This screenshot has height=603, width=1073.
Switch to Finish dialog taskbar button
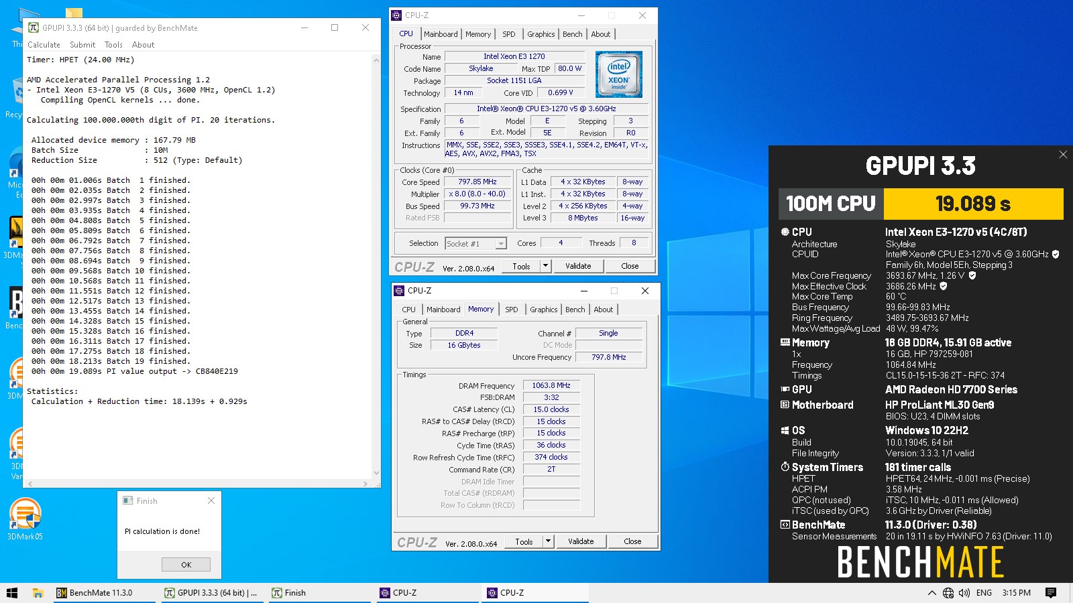[321, 593]
